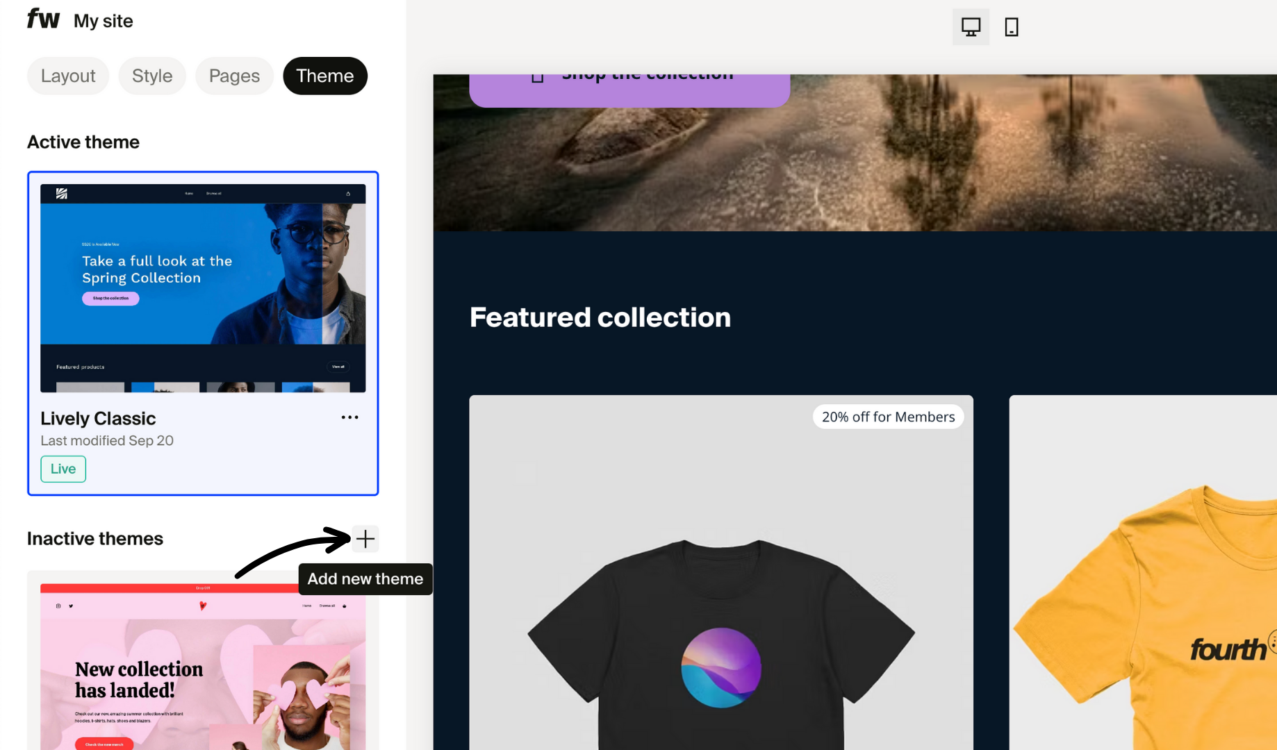Click the Instagram icon in the pink theme thumbnail

58,606
